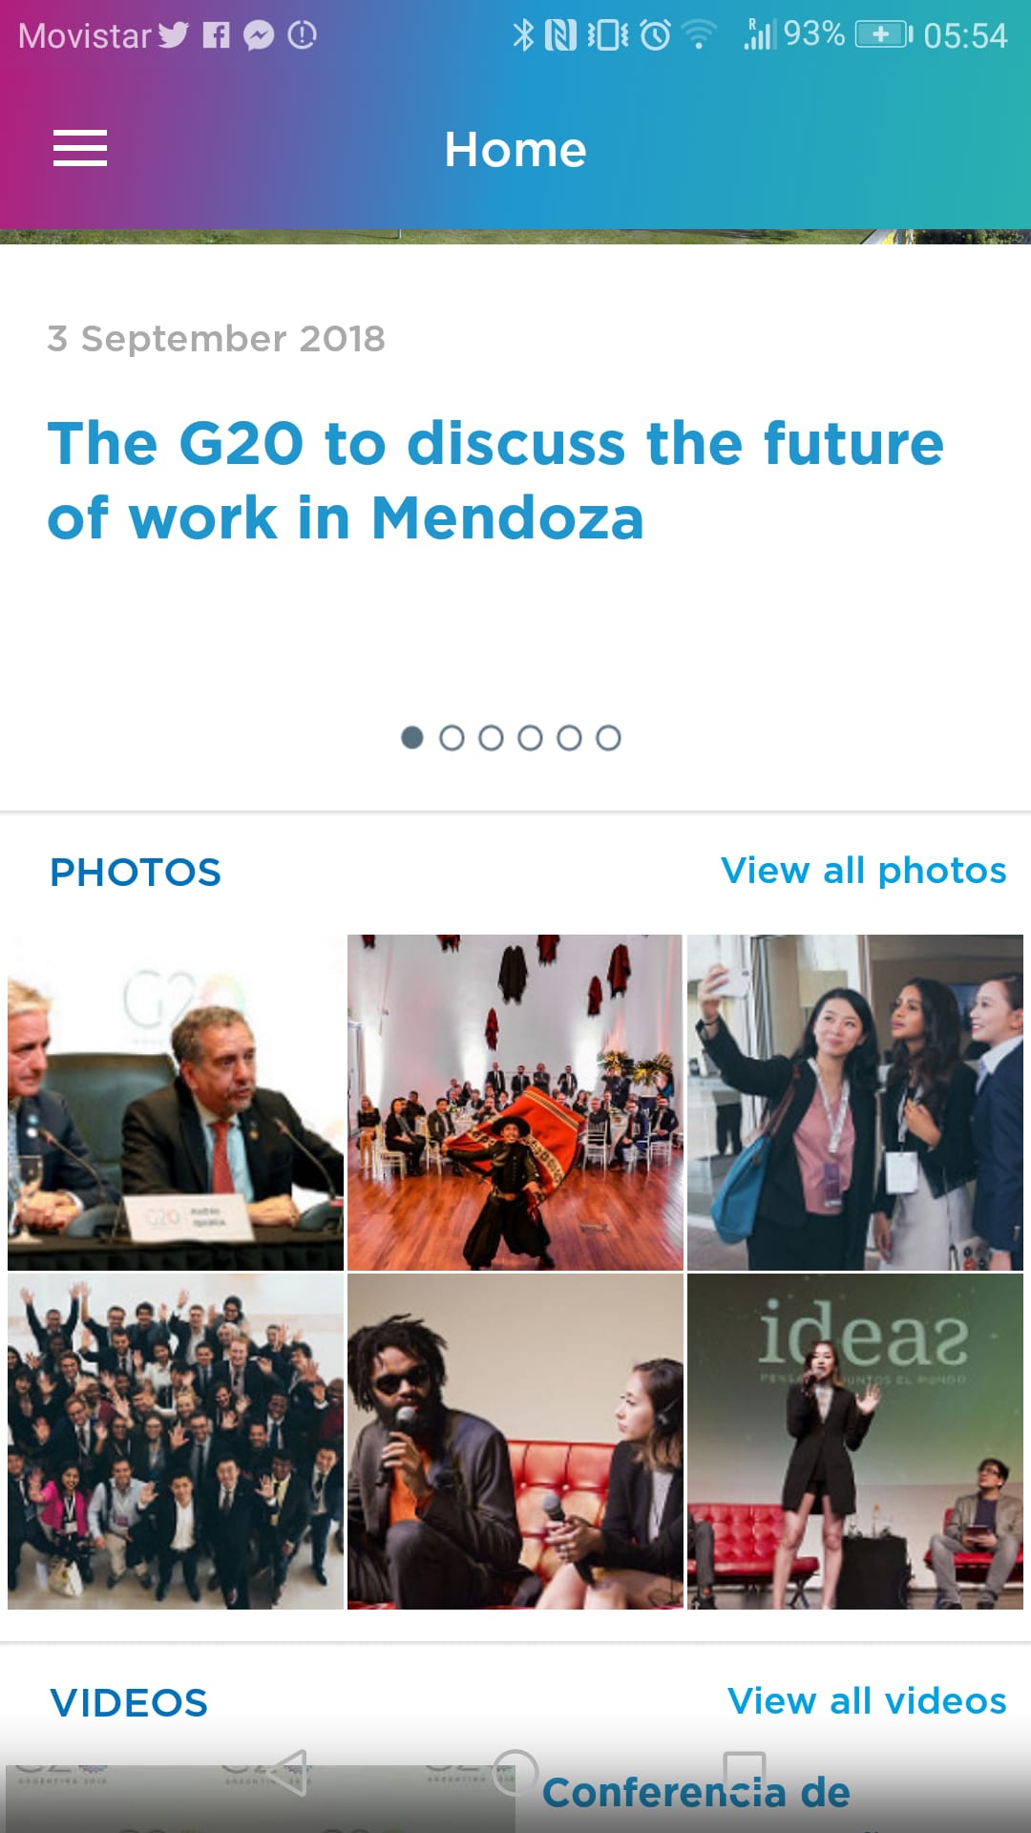Tap the Bluetooth status icon

pos(523,35)
